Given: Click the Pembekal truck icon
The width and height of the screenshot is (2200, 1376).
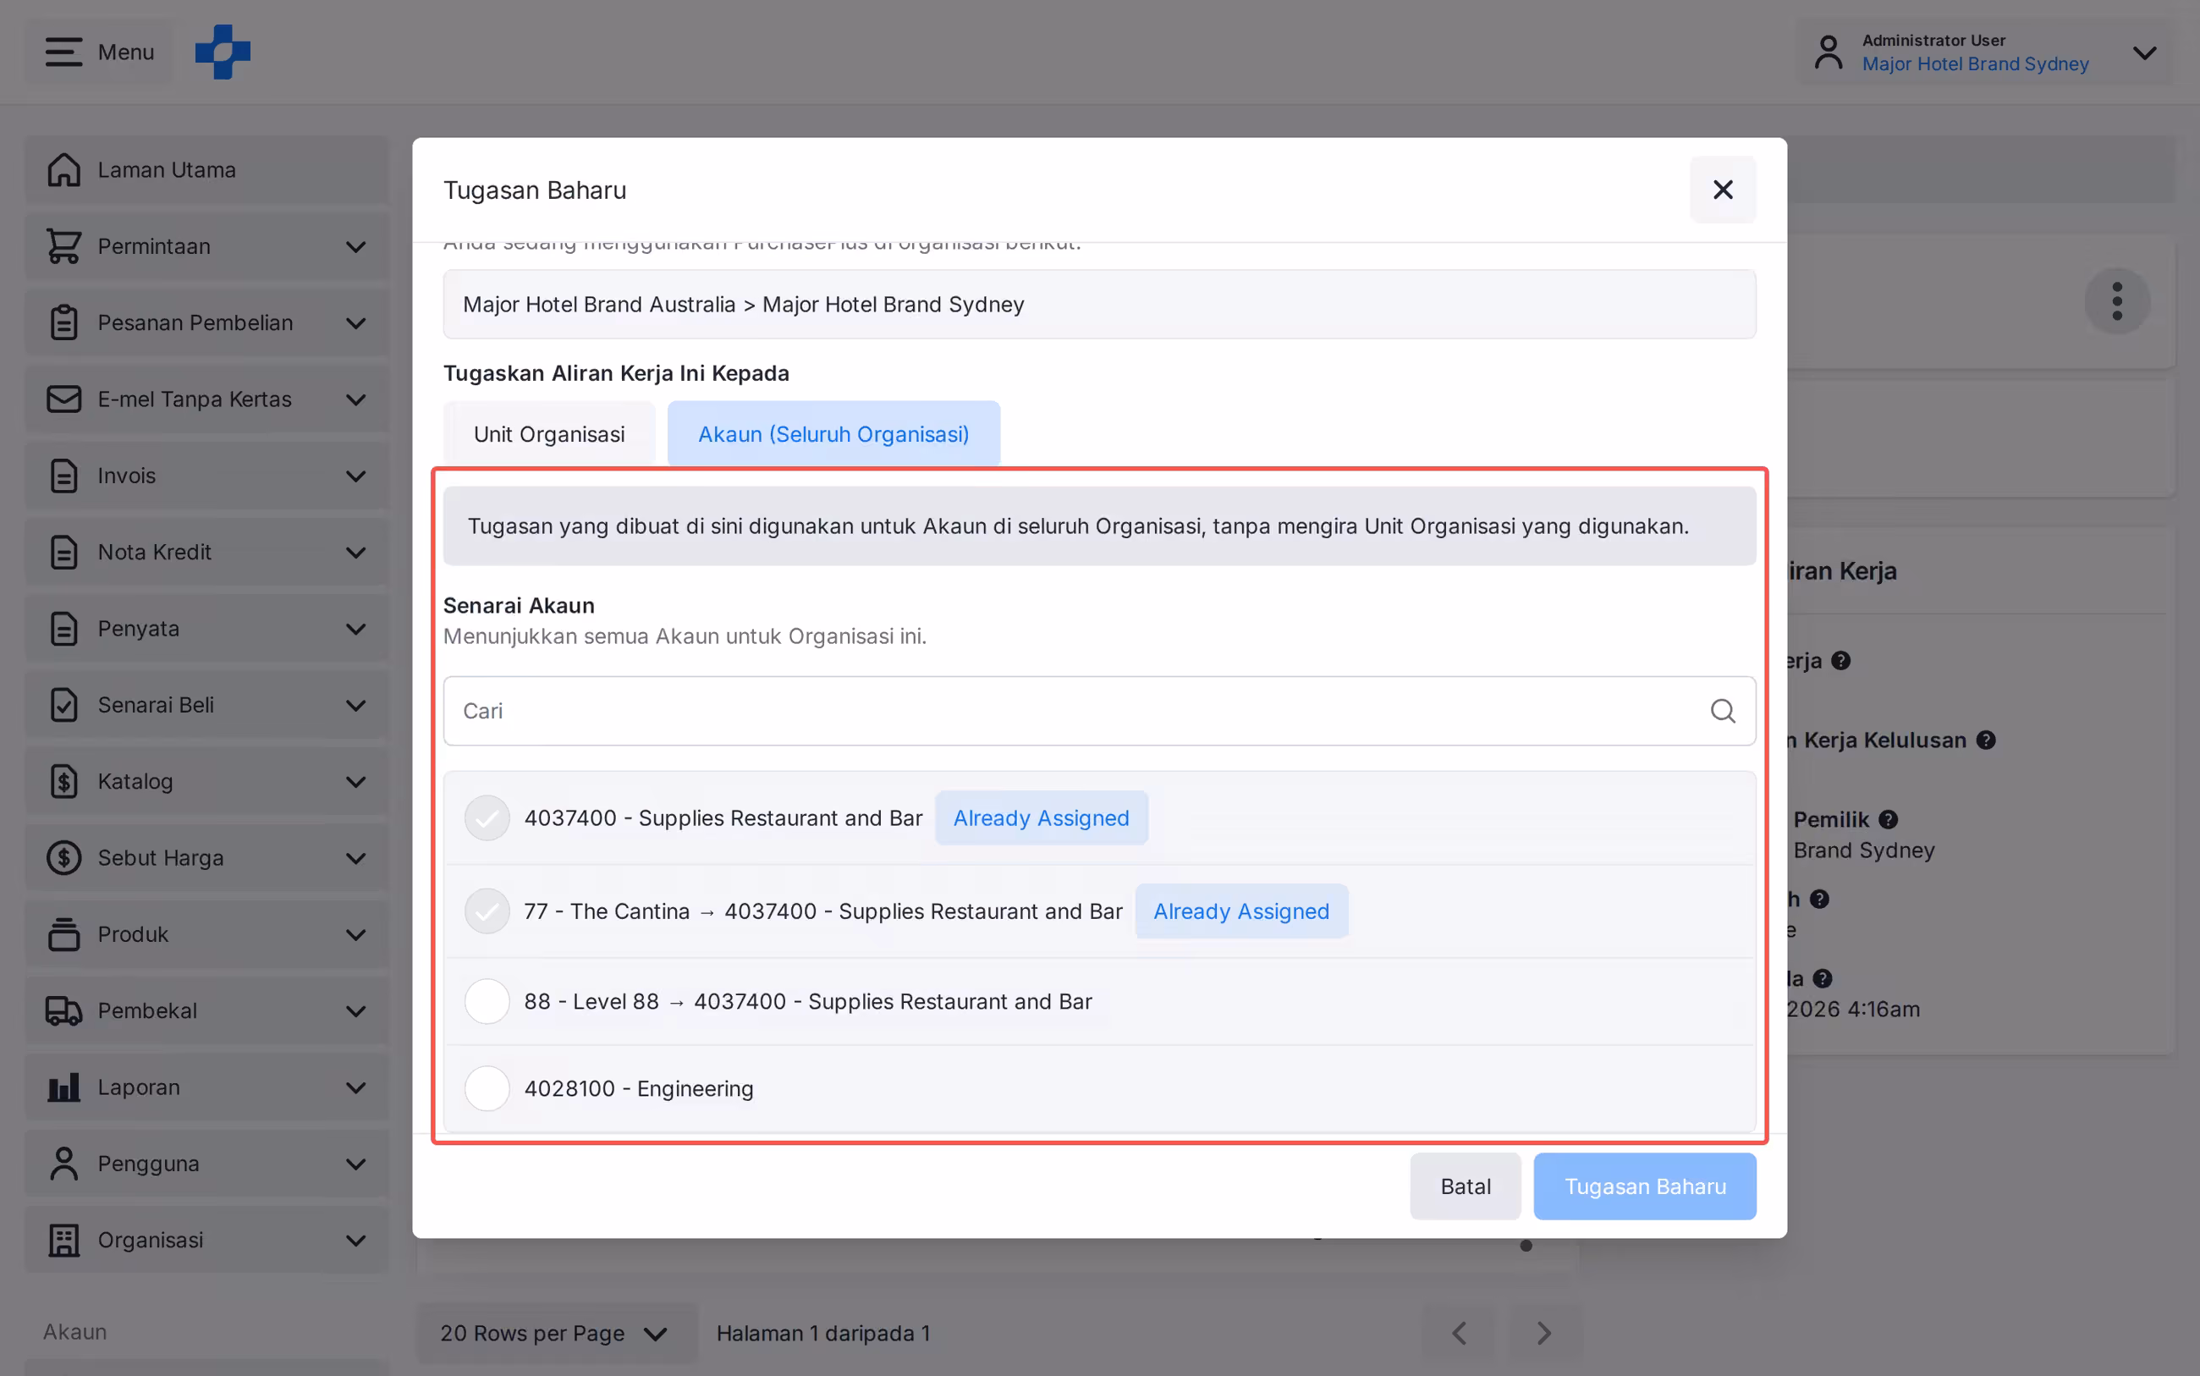Looking at the screenshot, I should [x=63, y=1011].
